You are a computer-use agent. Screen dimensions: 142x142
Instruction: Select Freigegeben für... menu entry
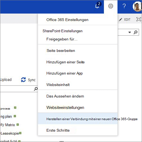(62, 39)
